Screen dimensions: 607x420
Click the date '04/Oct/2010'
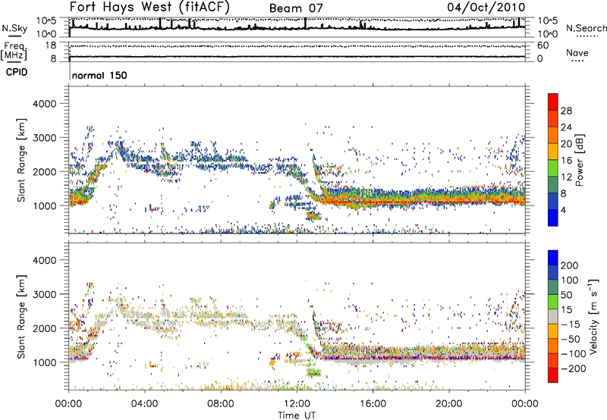point(486,8)
